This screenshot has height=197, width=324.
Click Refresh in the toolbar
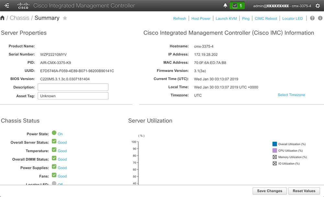coord(179,18)
